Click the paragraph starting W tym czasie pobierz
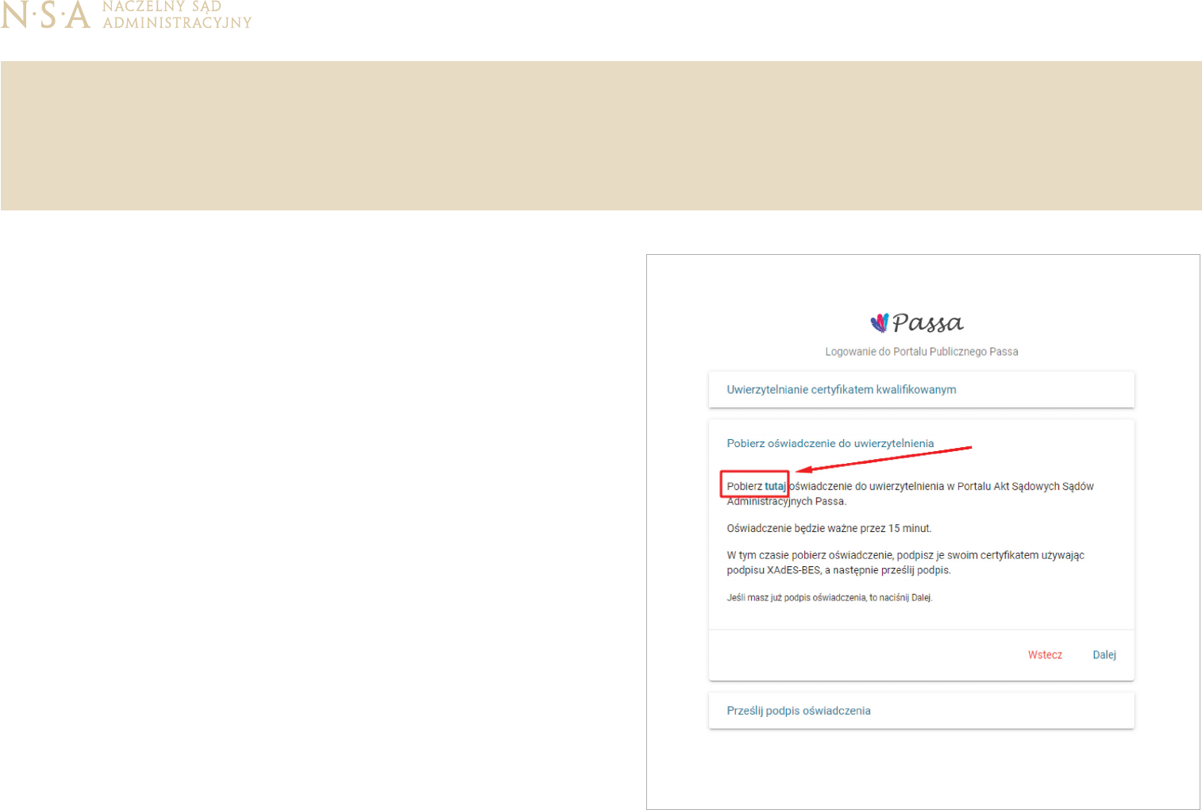This screenshot has height=810, width=1202. coord(905,555)
